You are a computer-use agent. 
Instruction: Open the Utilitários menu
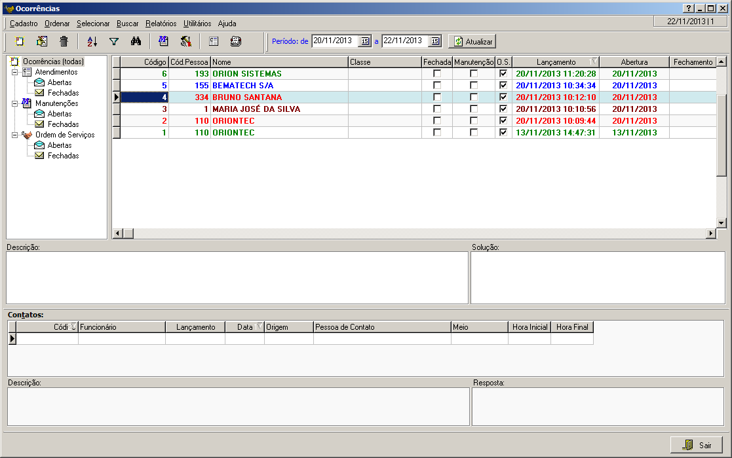(197, 24)
